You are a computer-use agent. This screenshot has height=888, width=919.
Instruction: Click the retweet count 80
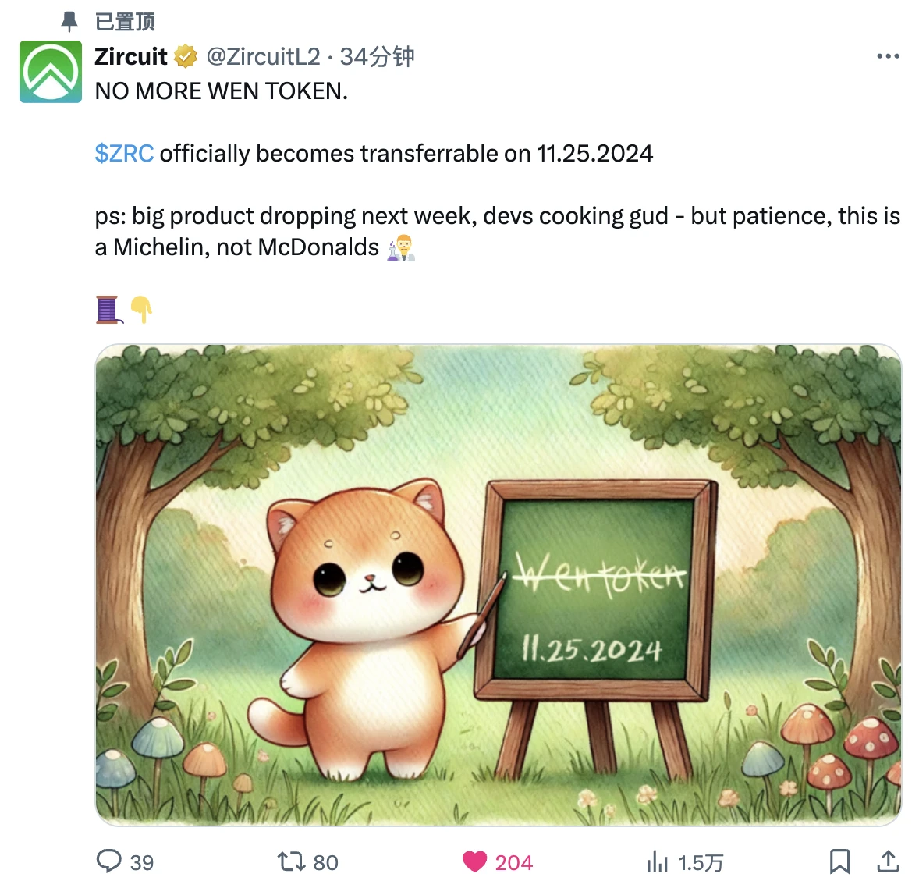click(x=326, y=863)
